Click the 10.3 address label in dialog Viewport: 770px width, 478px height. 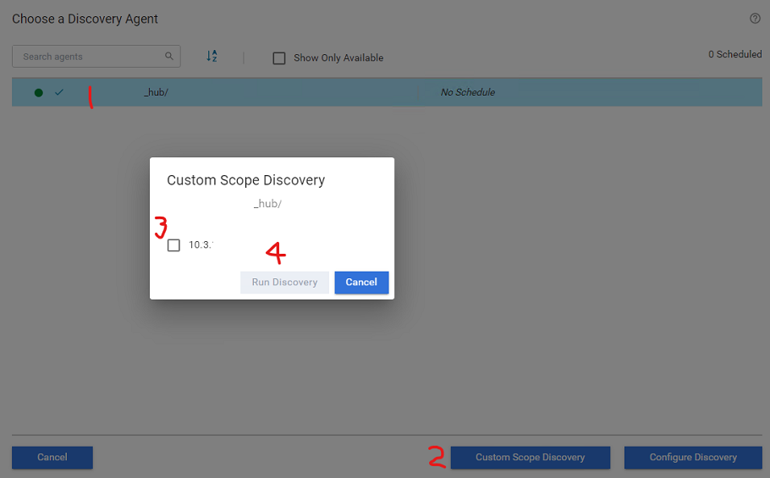click(x=200, y=245)
